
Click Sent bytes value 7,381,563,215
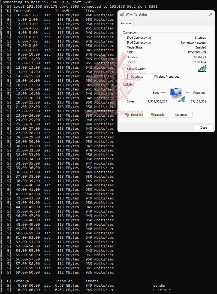click(x=157, y=101)
